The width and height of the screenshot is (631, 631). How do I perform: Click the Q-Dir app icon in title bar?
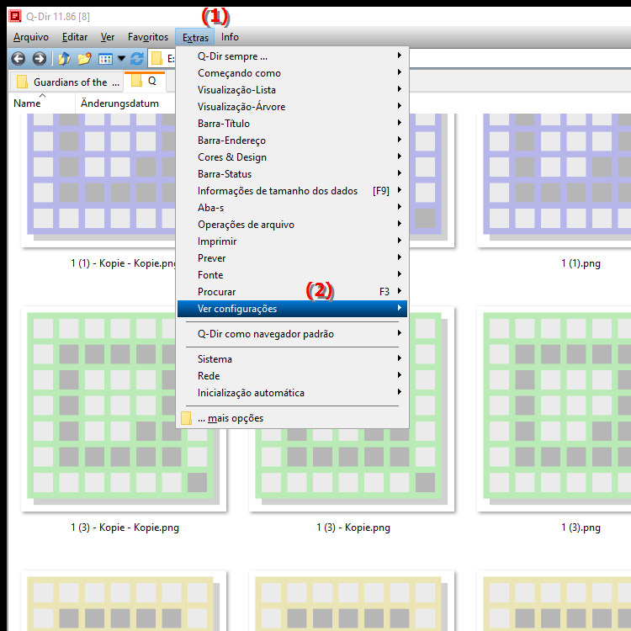(15, 16)
